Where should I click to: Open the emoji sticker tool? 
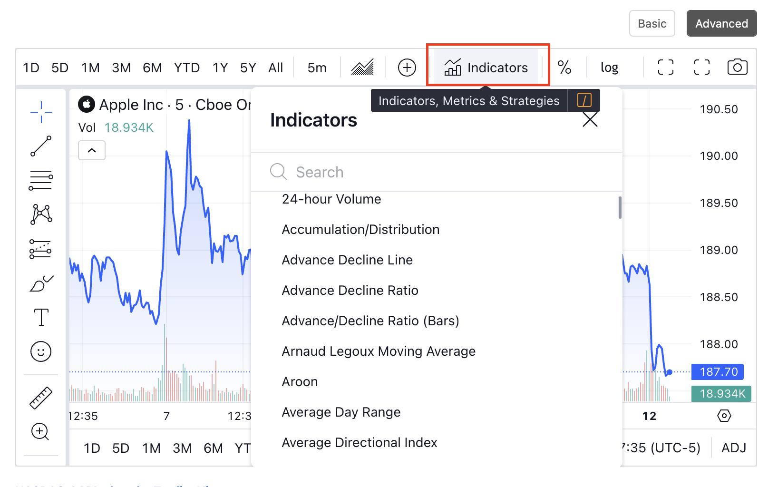[x=41, y=351]
